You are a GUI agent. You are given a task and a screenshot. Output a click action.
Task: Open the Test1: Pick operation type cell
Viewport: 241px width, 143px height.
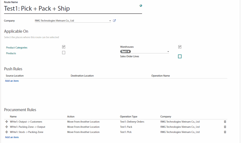[126, 132]
